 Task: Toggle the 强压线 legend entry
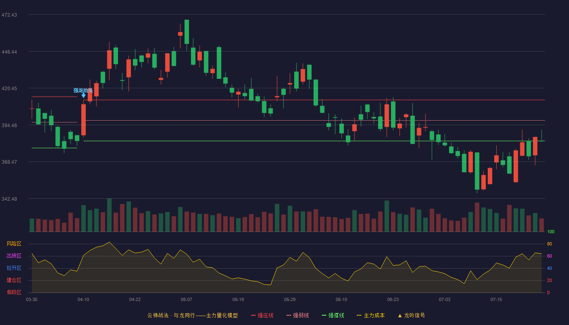262,315
